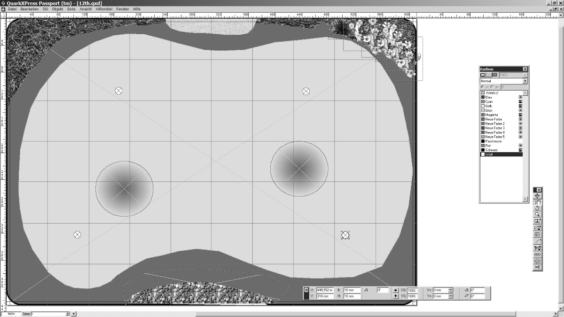Toggle the frame color button in Farben

coord(483,75)
